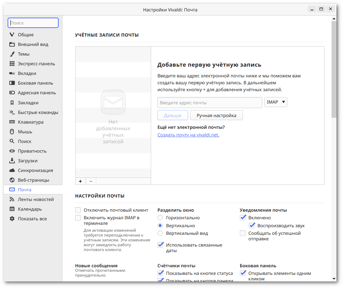
Task: Toggle the Использовать связанные даты checkbox
Action: (x=160, y=245)
